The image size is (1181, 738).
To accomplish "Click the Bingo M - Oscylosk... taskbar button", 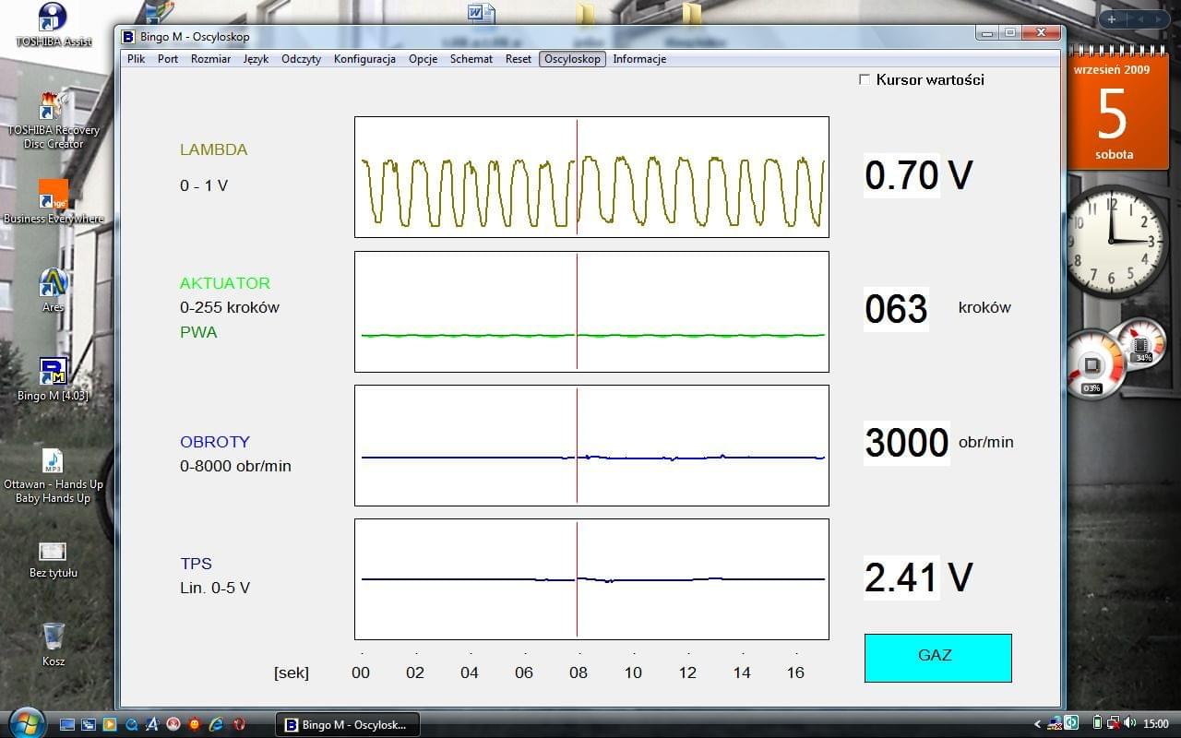I will click(x=348, y=725).
